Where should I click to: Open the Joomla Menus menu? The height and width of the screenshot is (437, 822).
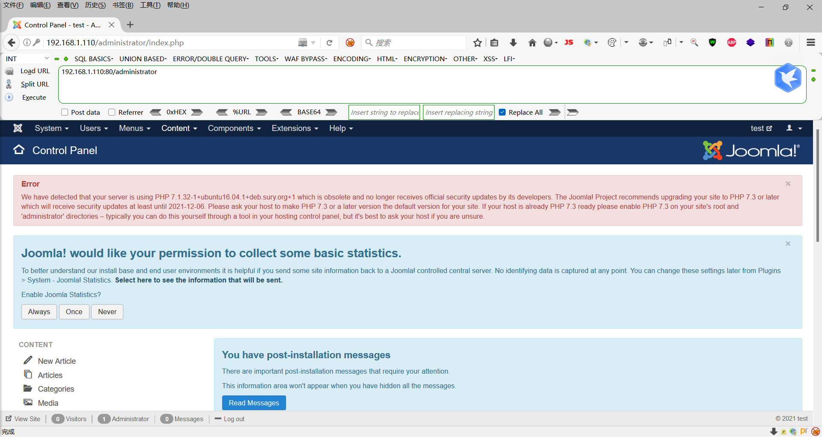134,128
